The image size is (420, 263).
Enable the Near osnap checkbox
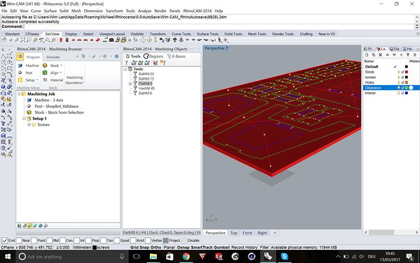[19, 241]
